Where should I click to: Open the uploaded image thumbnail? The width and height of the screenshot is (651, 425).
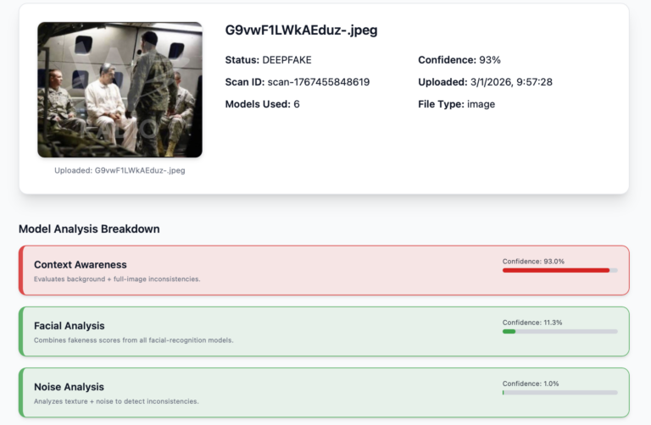120,90
